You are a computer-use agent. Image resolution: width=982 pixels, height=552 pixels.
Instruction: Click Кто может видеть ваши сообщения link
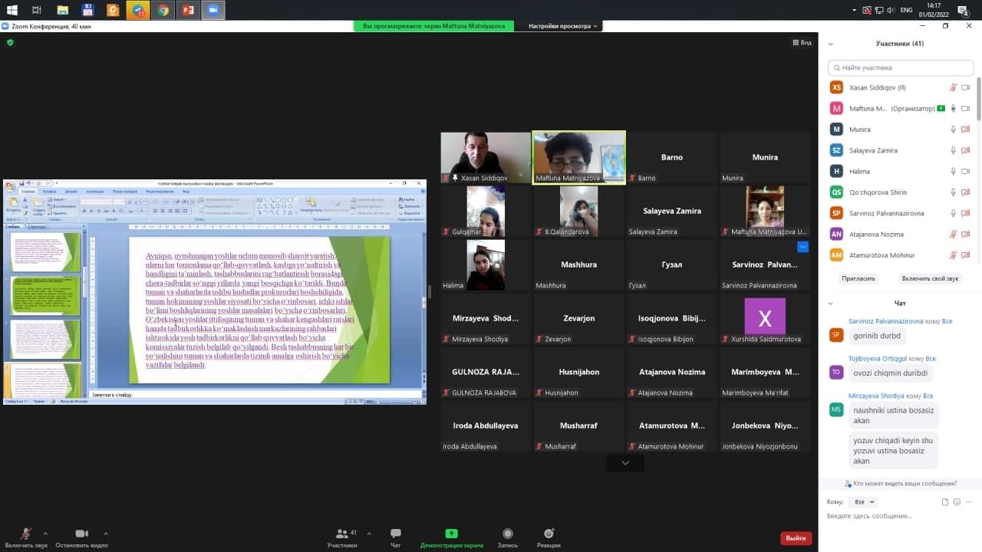pyautogui.click(x=901, y=484)
